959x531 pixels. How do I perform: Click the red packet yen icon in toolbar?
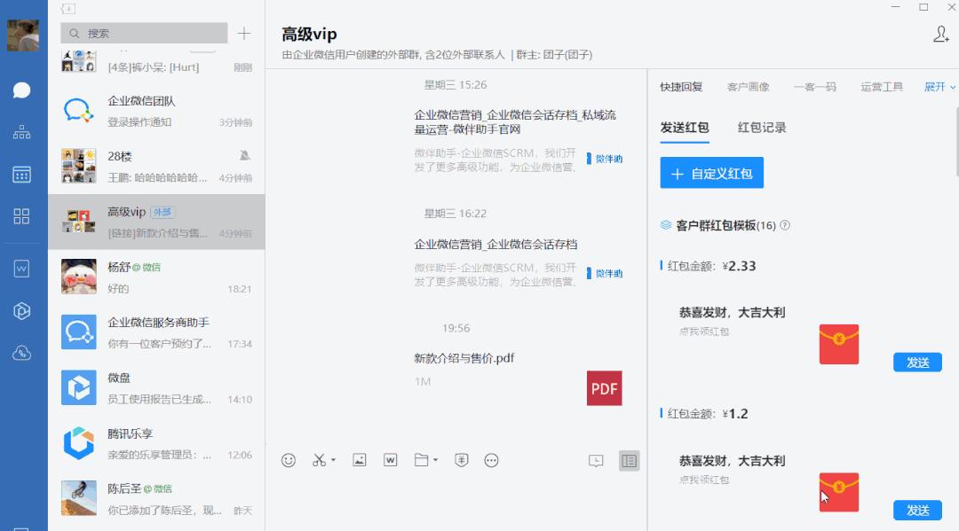(461, 460)
